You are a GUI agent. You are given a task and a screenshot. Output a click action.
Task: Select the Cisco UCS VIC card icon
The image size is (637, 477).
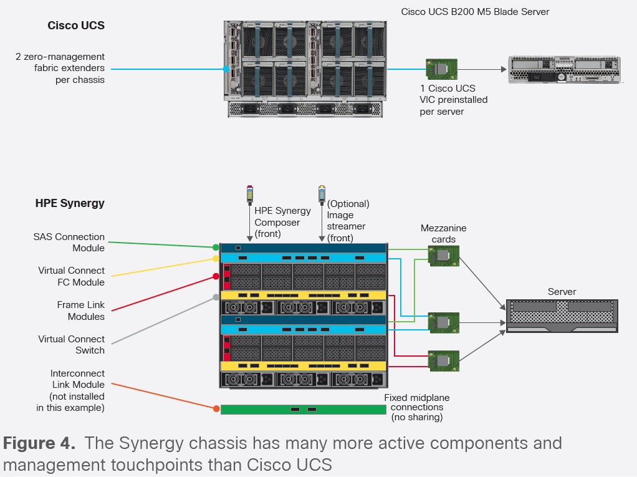tap(441, 69)
